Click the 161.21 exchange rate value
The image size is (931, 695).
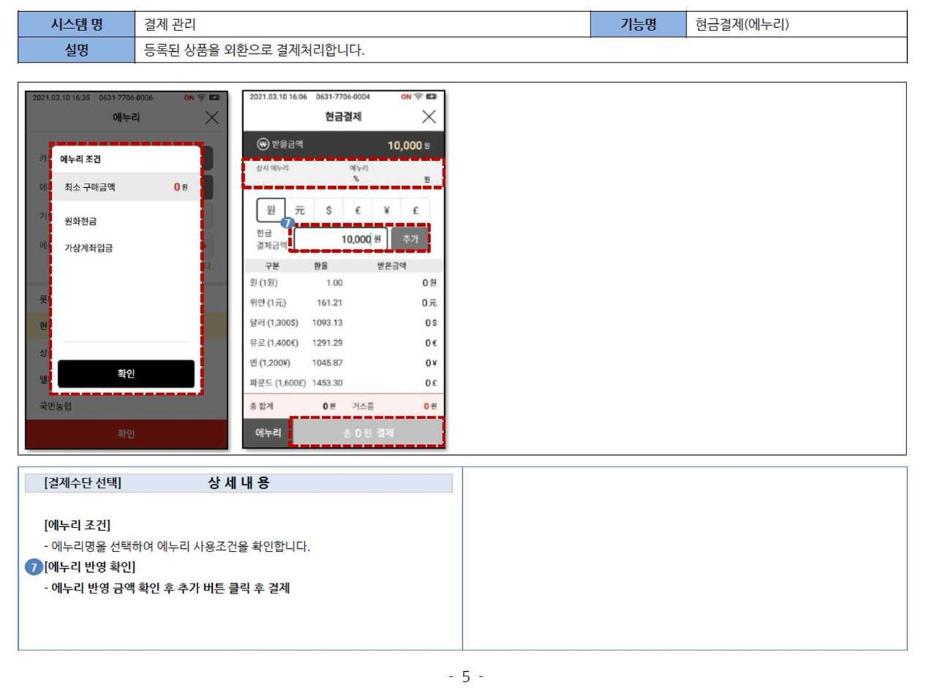pyautogui.click(x=329, y=302)
